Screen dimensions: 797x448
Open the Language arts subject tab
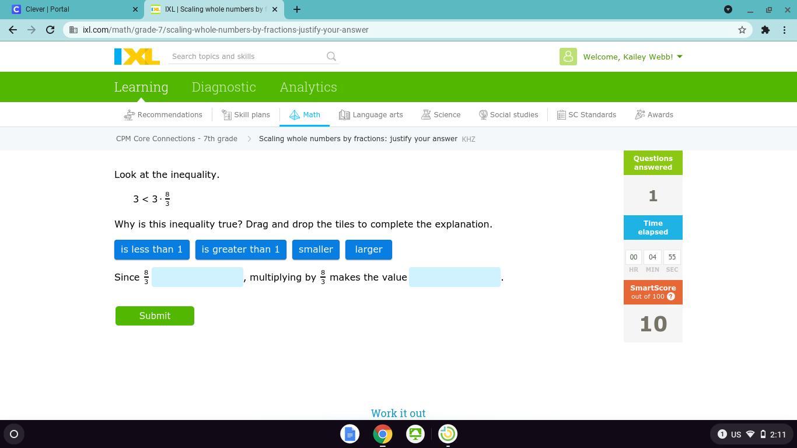coord(371,115)
